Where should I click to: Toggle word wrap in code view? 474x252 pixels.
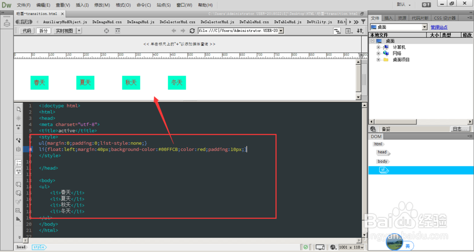[x=18, y=172]
